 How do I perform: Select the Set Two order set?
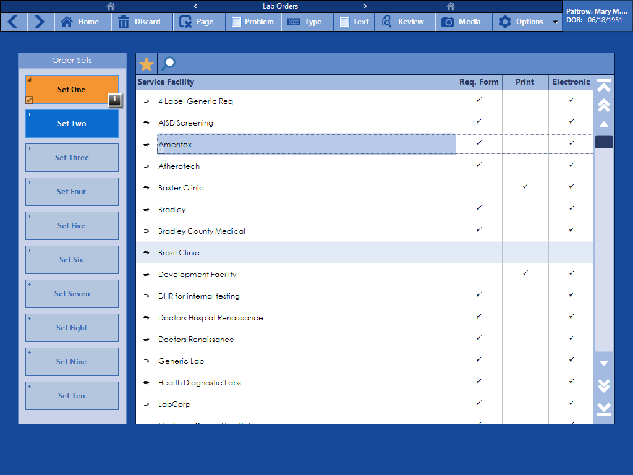click(x=72, y=124)
